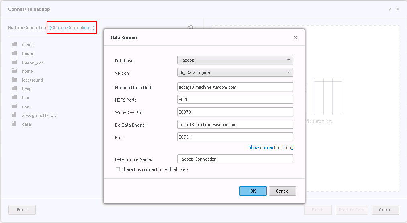Click the atestgroupBy.csv file icon
The height and width of the screenshot is (223, 407).
pyautogui.click(x=14, y=115)
